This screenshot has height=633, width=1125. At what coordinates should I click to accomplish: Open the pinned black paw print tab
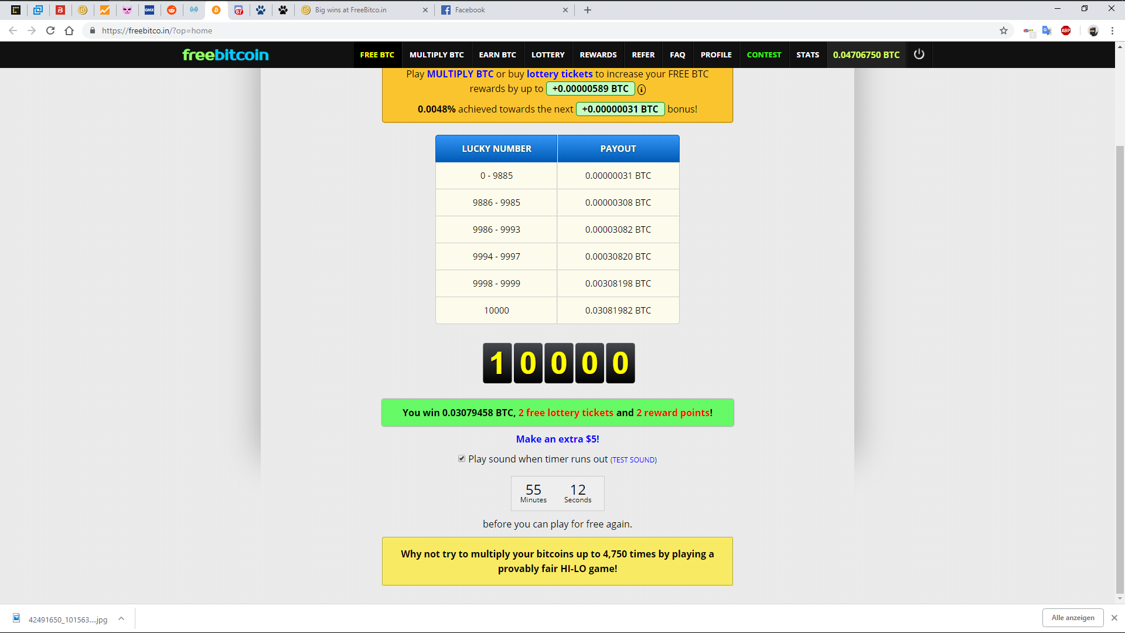[283, 10]
